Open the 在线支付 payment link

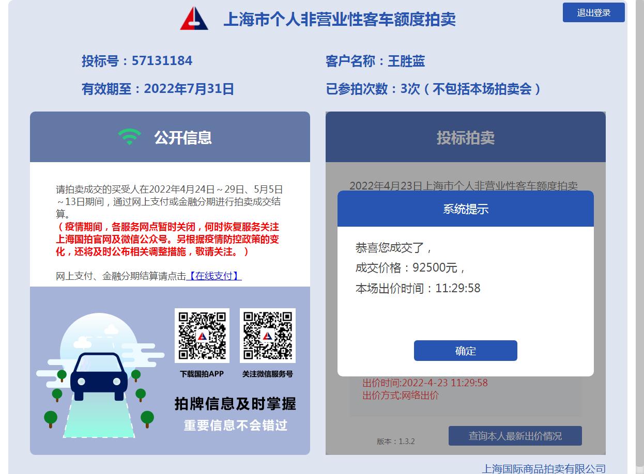tap(214, 276)
